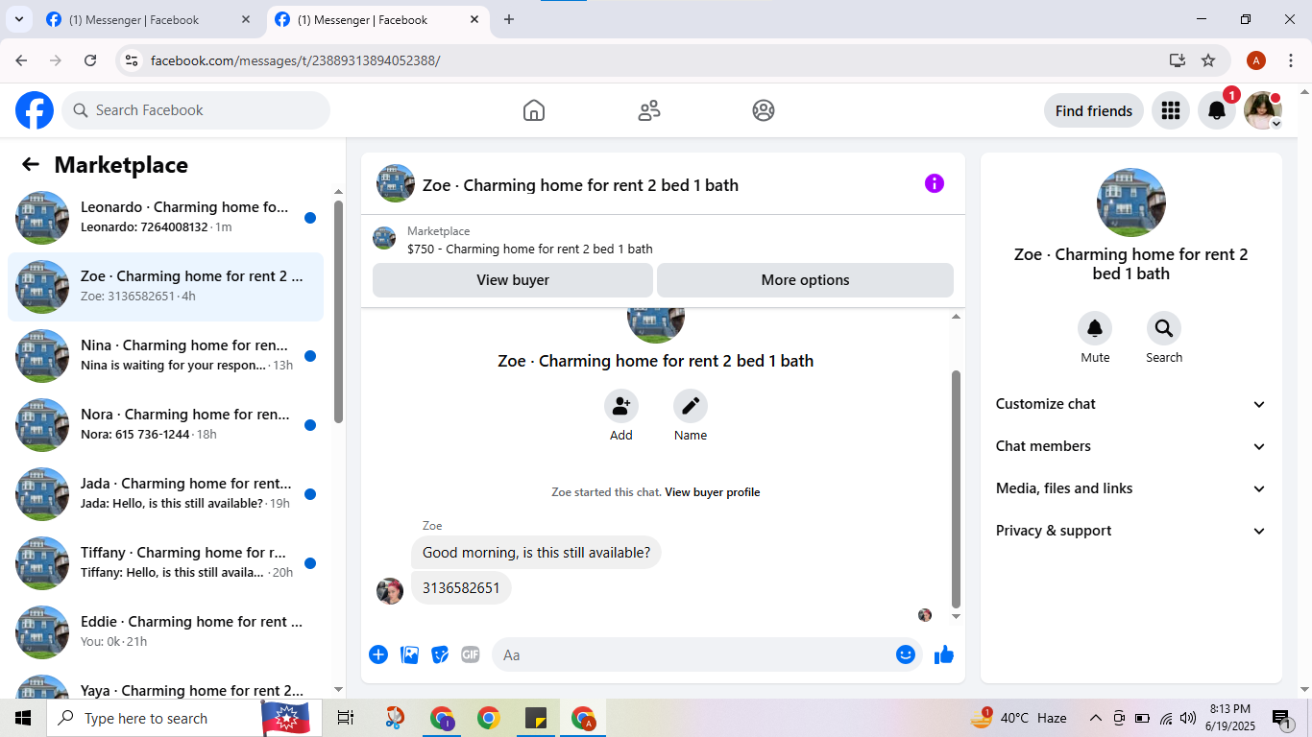
Task: Expand Media, files and links section
Action: coord(1131,488)
